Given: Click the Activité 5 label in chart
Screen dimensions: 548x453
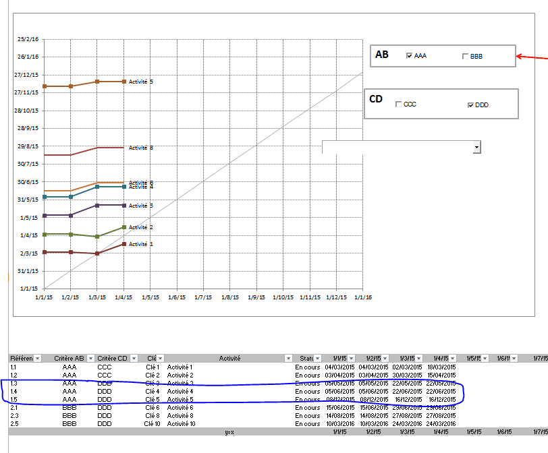Looking at the screenshot, I should point(141,82).
